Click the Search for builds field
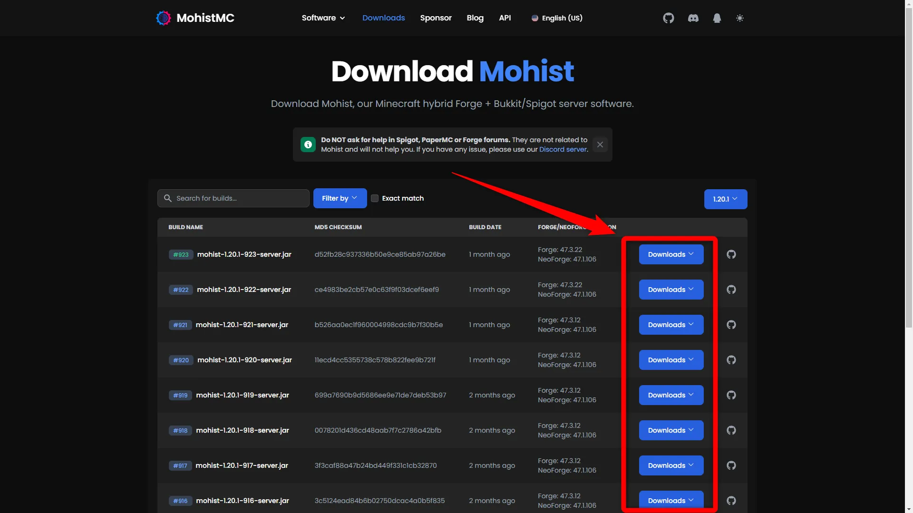913x513 pixels. pos(233,198)
